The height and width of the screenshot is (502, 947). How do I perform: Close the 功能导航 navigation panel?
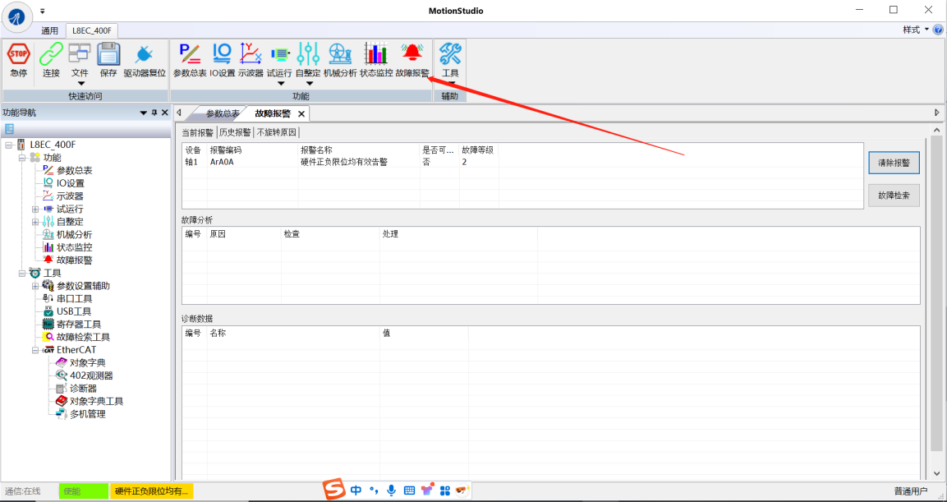click(x=164, y=113)
